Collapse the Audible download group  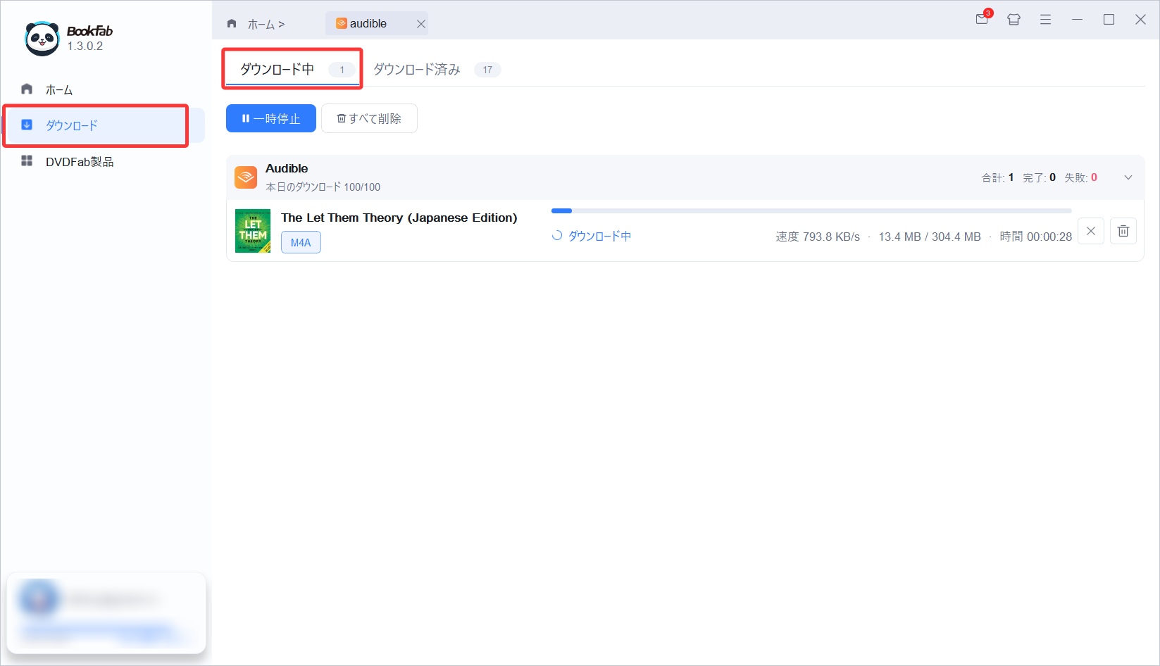pos(1128,177)
